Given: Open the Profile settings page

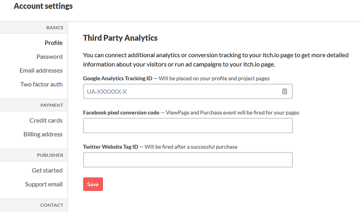Looking at the screenshot, I should [x=53, y=43].
